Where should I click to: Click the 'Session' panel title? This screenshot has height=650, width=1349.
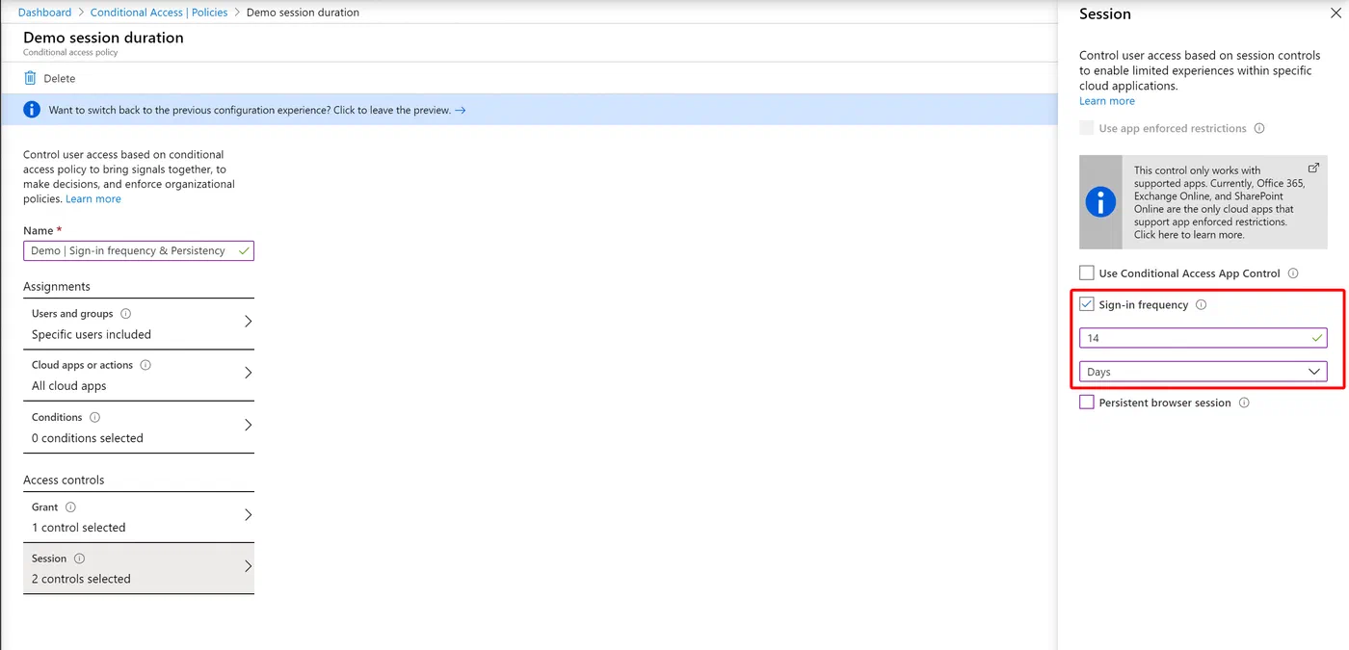[x=1105, y=14]
